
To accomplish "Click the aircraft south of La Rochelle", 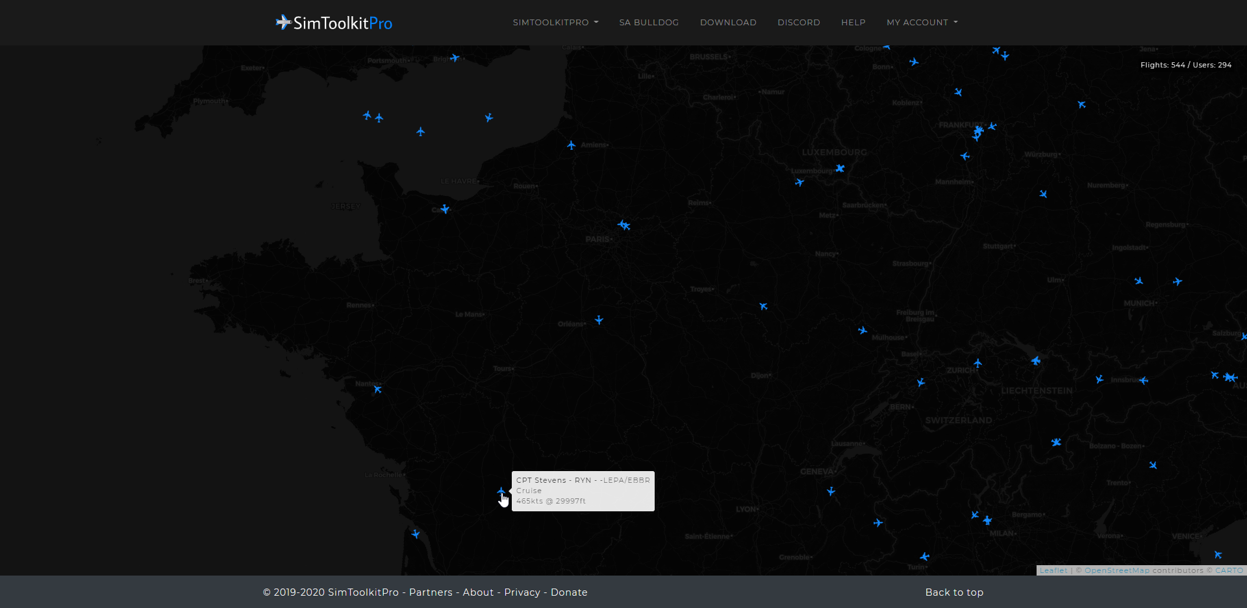I will click(x=416, y=534).
